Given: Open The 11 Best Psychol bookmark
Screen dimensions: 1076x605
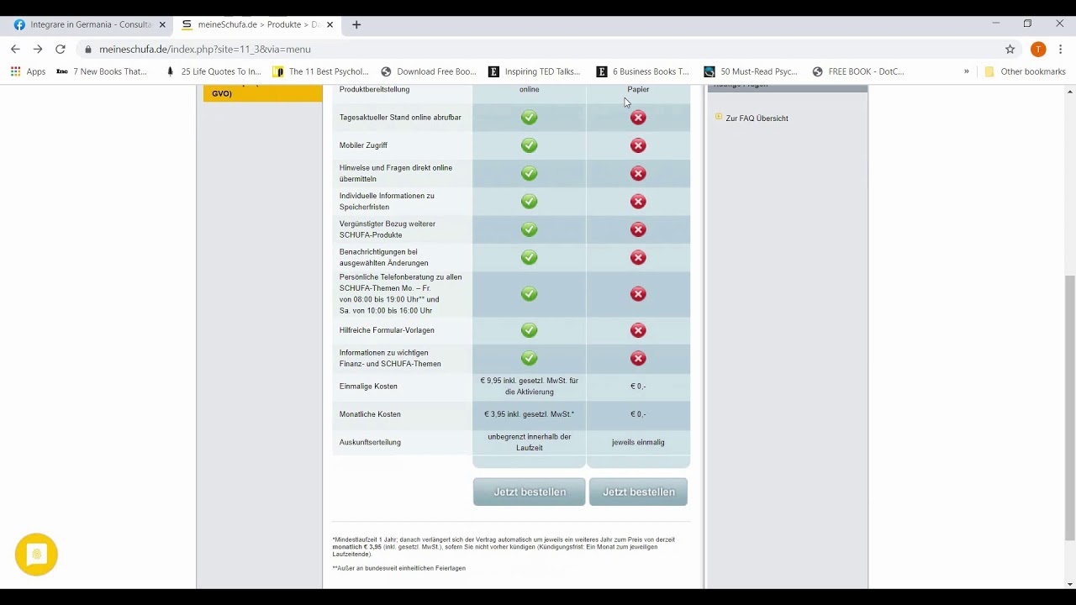Looking at the screenshot, I should click(x=321, y=71).
